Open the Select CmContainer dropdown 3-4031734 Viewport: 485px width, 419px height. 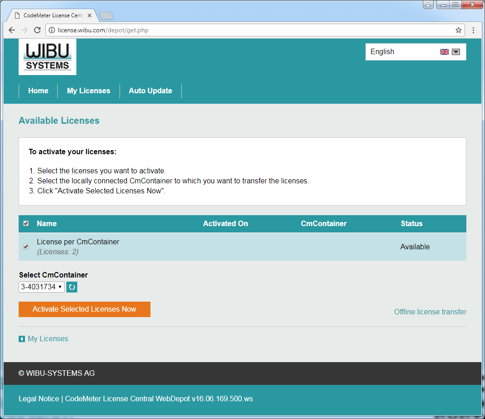41,287
